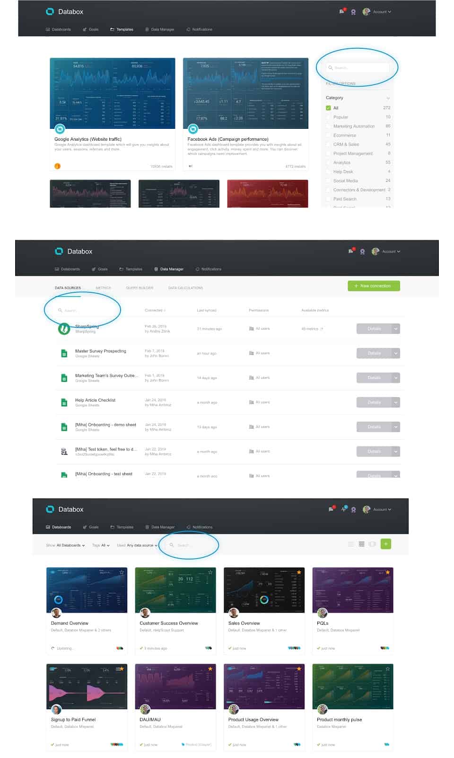
Task: Check the Marketing Automation category filter
Action: tap(328, 126)
